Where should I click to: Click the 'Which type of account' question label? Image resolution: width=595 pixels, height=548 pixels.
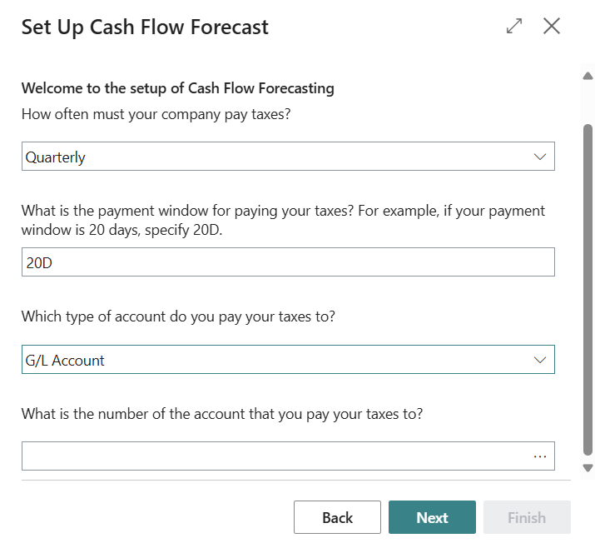point(178,316)
